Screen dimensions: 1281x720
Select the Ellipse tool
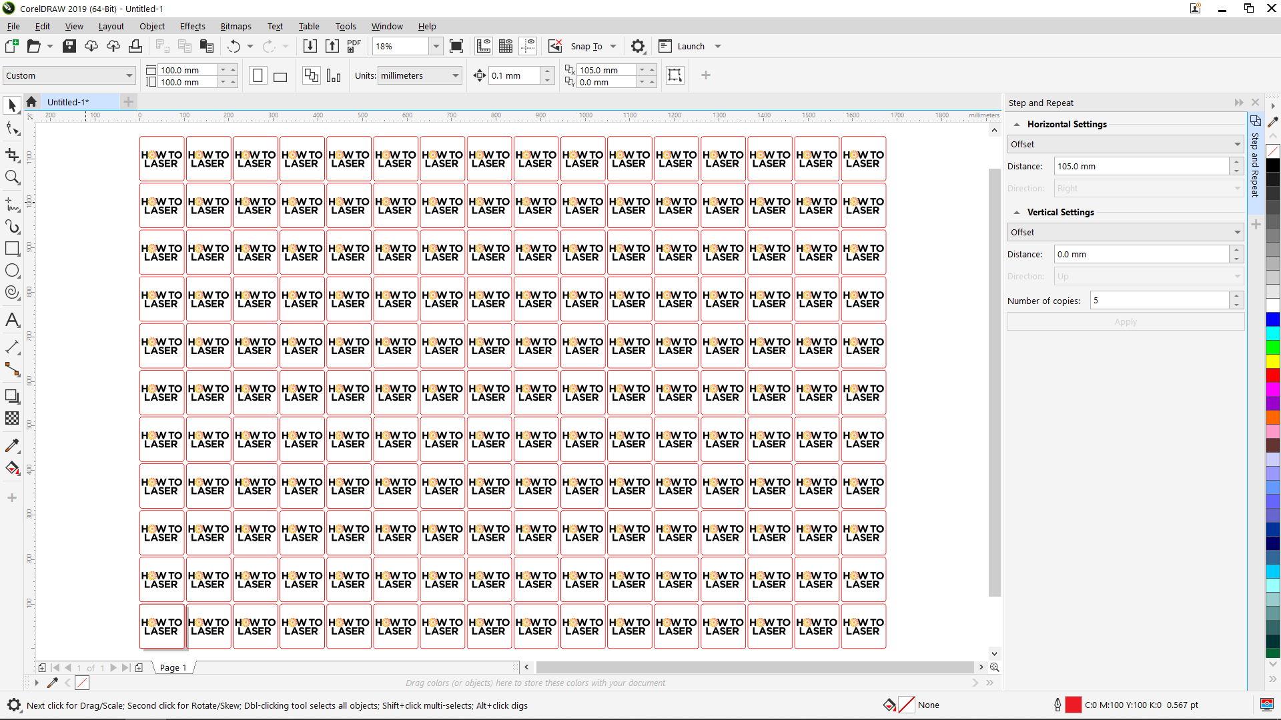click(12, 271)
